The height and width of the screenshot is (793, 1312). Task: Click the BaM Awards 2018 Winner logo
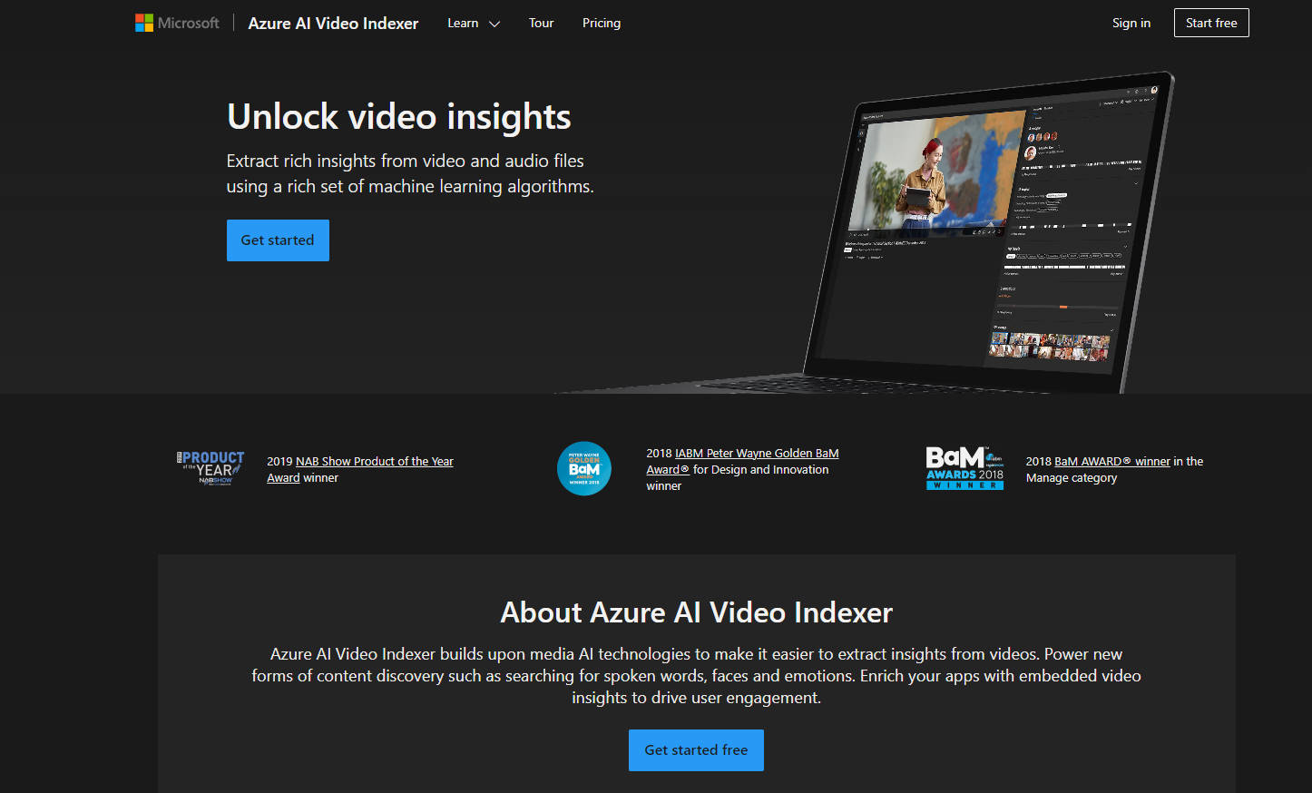964,468
